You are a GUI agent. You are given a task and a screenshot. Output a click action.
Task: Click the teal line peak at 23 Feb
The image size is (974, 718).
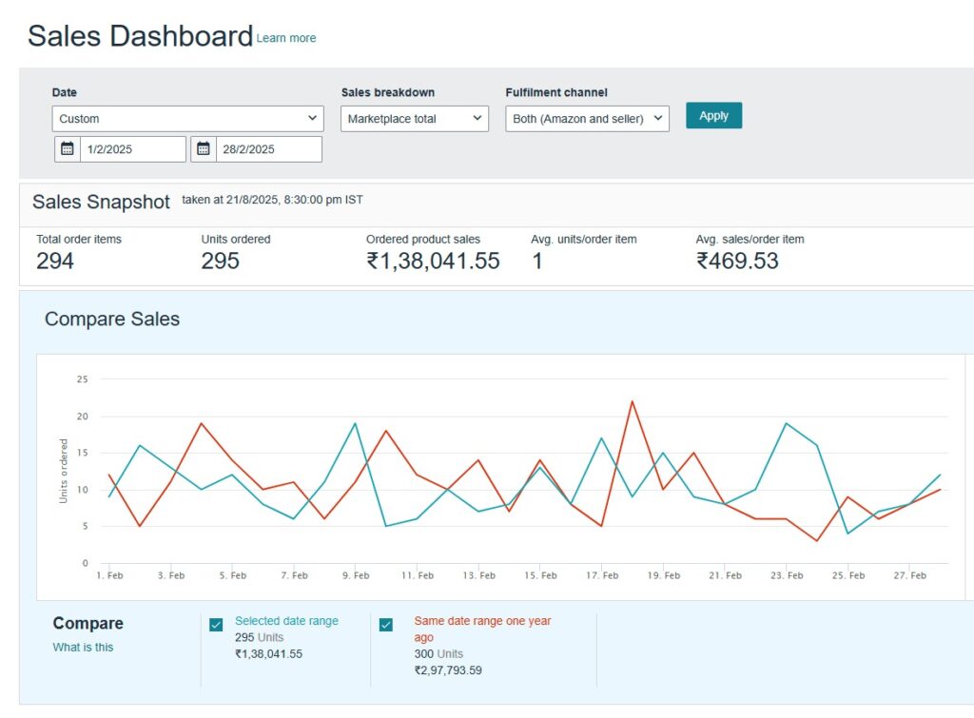(786, 423)
